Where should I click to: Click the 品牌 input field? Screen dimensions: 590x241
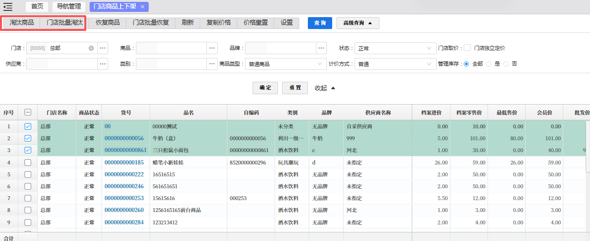(281, 48)
